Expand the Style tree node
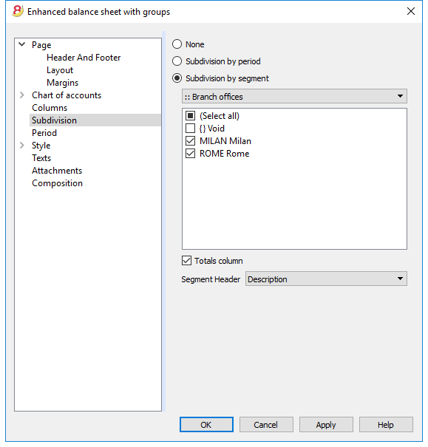The width and height of the screenshot is (428, 447). (x=22, y=146)
